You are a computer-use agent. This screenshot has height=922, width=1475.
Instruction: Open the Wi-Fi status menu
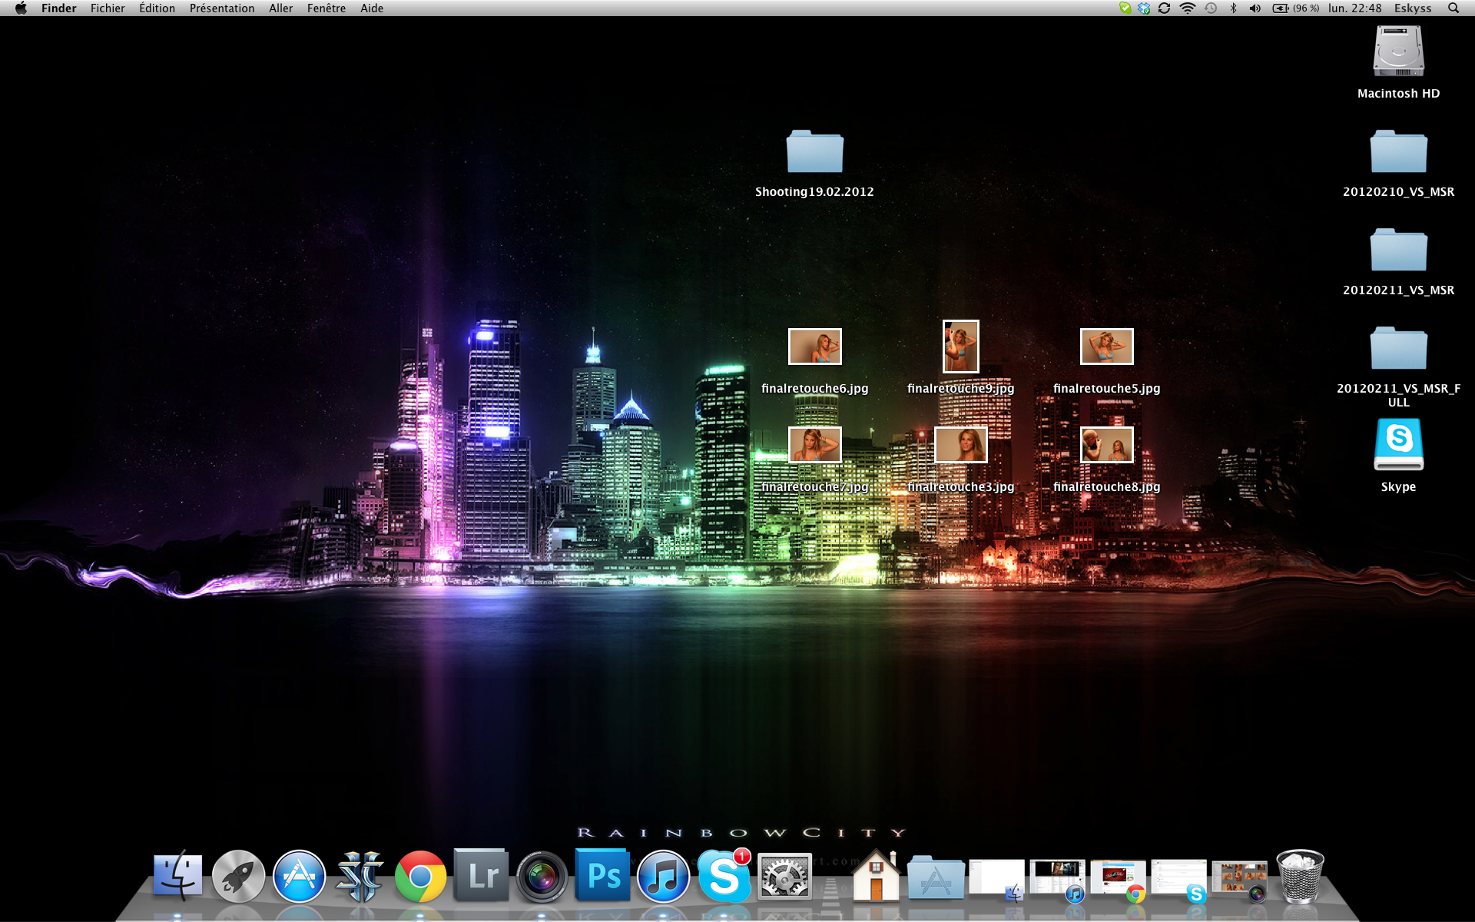[1188, 8]
